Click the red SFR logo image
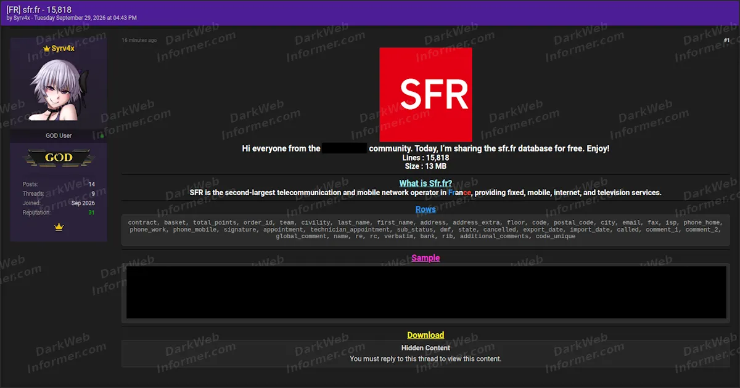Image resolution: width=740 pixels, height=388 pixels. [425, 95]
